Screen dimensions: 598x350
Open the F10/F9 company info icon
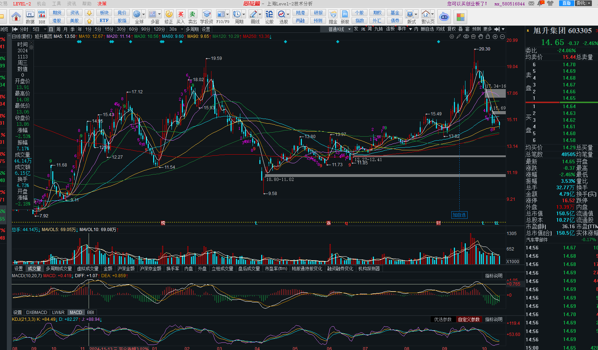(221, 14)
